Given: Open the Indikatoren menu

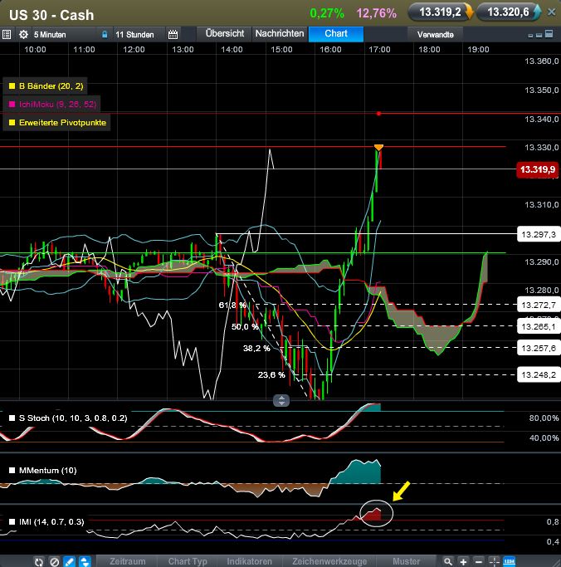Looking at the screenshot, I should click(248, 561).
